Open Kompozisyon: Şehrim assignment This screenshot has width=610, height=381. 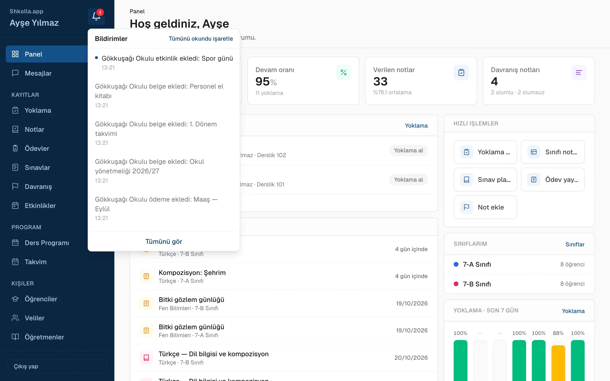click(x=284, y=276)
